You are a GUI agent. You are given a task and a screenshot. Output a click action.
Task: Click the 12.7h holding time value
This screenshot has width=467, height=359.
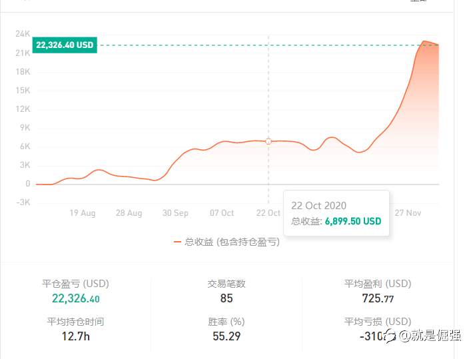click(x=76, y=336)
